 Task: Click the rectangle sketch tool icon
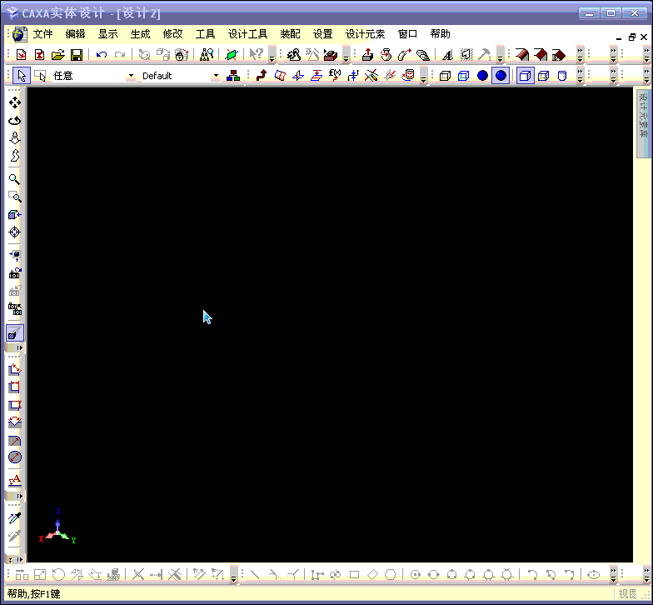(x=355, y=575)
